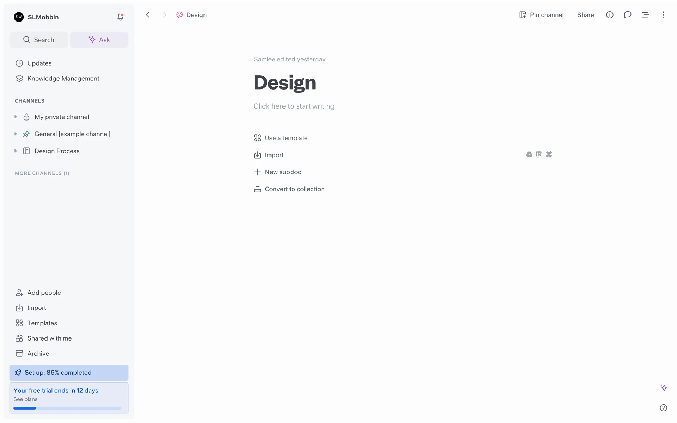Expand the Design Process channel
677x423 pixels.
tap(16, 151)
